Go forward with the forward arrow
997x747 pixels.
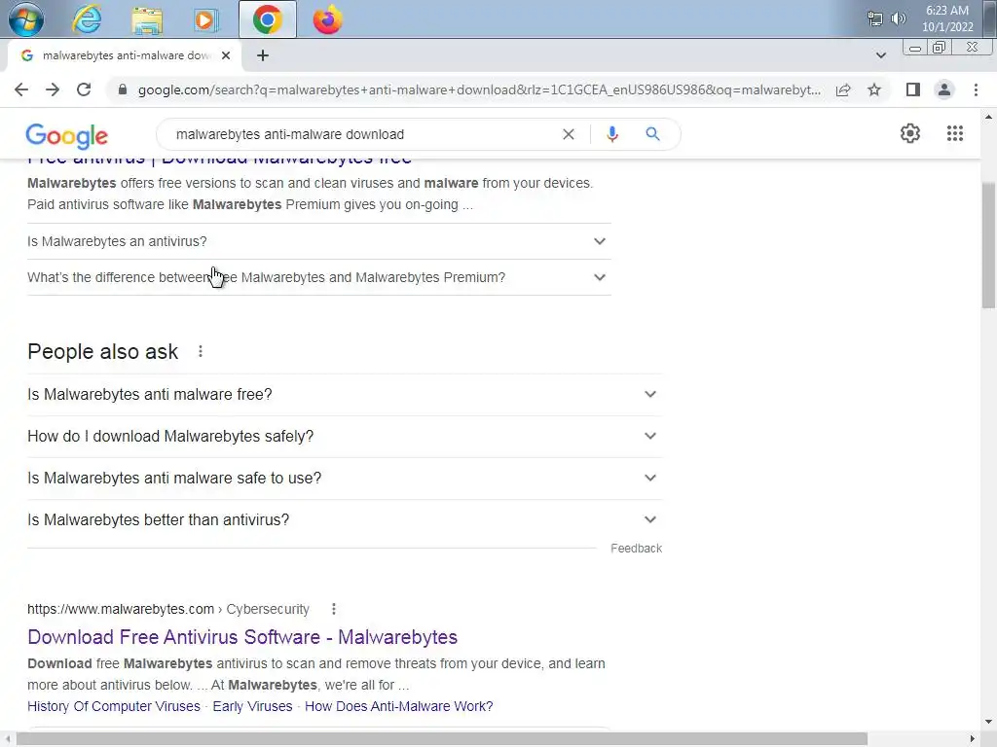[x=53, y=89]
